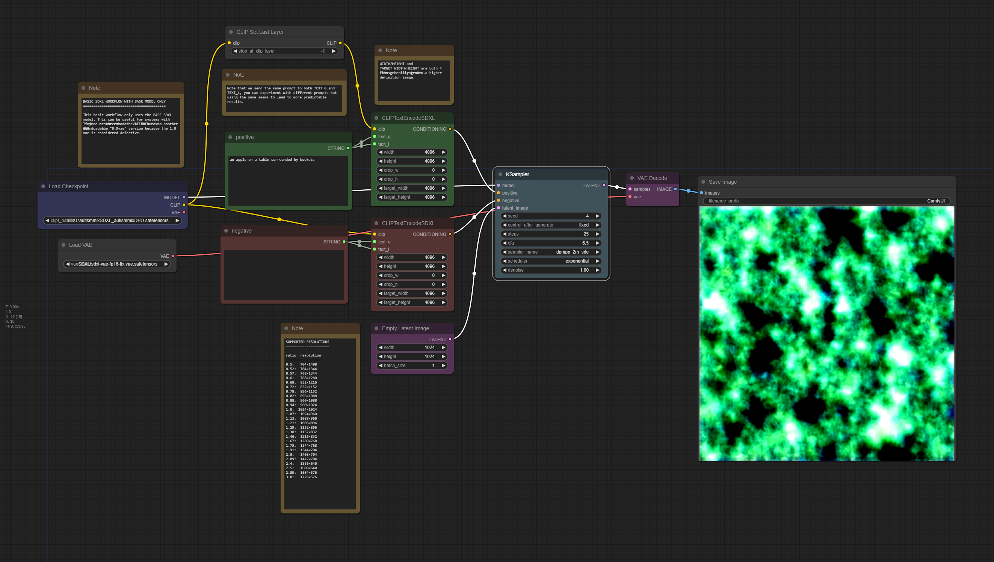This screenshot has width=994, height=562.
Task: Decrease the KSampler seed with left arrow
Action: (505, 216)
